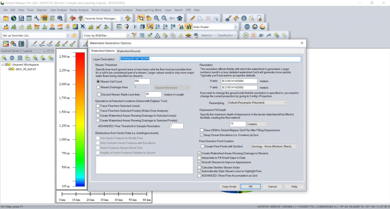Click the layer eye visibility icon in Control Center
The height and width of the screenshot is (209, 390).
pos(43,58)
